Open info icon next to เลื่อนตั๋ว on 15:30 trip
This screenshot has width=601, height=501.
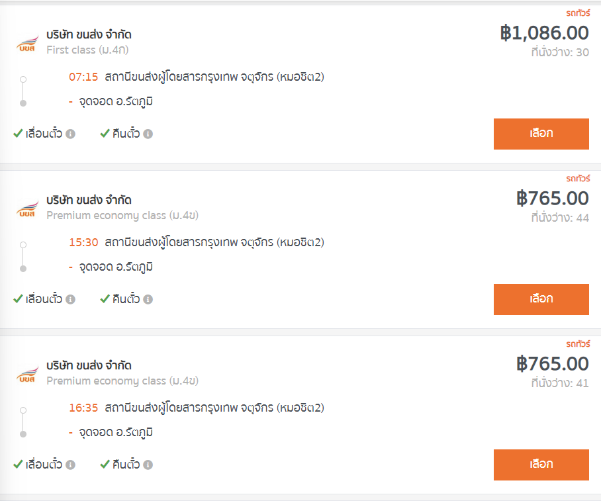click(70, 299)
